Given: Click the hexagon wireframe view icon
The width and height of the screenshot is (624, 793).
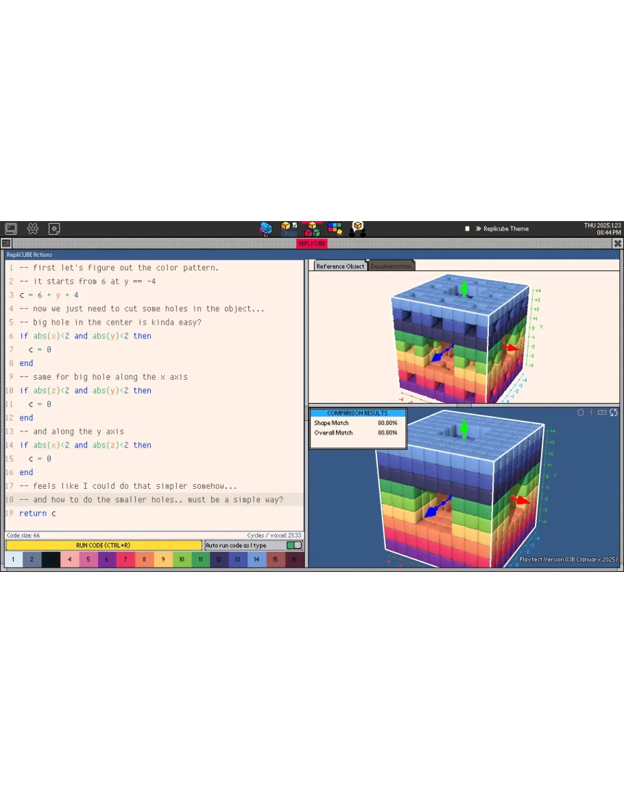Looking at the screenshot, I should tap(580, 413).
